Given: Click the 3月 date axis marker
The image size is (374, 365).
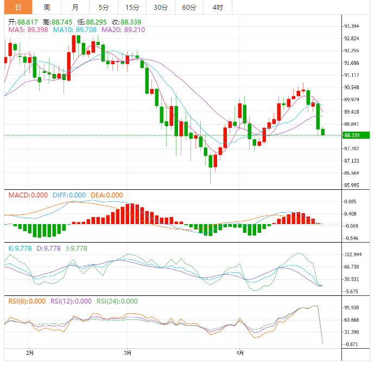Looking at the screenshot, I should pos(128,353).
